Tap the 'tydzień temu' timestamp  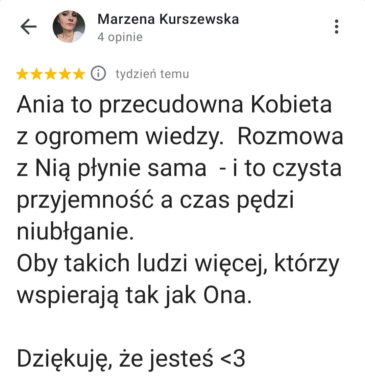pos(152,74)
